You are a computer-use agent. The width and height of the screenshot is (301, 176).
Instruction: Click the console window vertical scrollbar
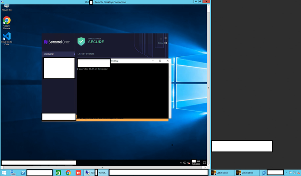click(x=170, y=91)
